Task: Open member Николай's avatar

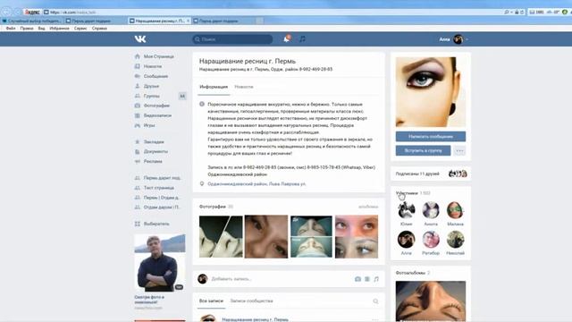Action: pyautogui.click(x=455, y=240)
